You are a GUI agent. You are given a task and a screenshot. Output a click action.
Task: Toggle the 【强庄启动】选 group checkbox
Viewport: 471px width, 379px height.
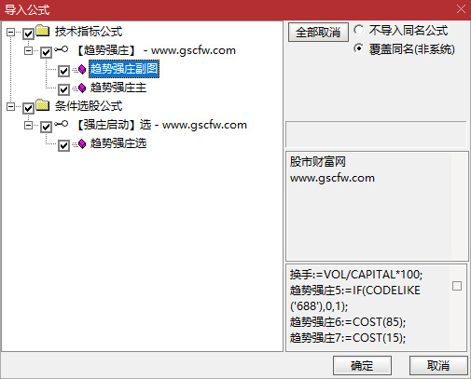pos(46,127)
